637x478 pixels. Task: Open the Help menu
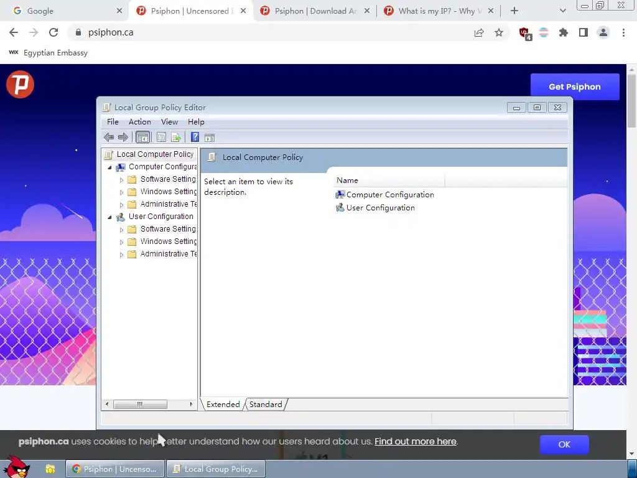pyautogui.click(x=196, y=122)
